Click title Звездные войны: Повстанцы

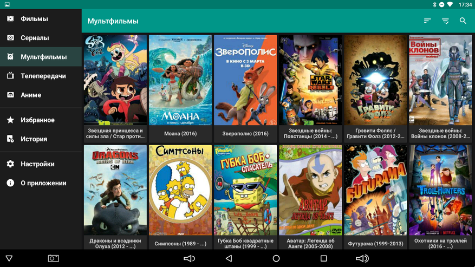click(310, 134)
